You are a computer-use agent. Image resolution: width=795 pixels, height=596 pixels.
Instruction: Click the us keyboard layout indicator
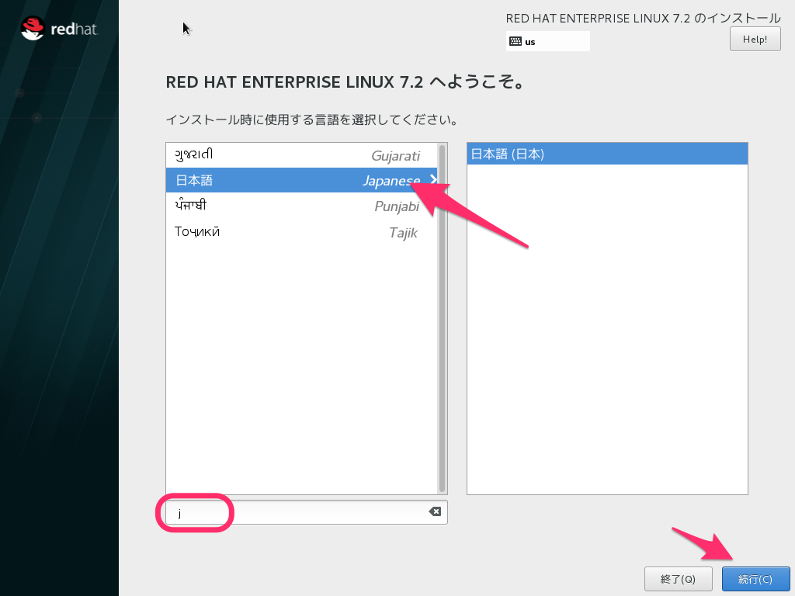point(547,41)
